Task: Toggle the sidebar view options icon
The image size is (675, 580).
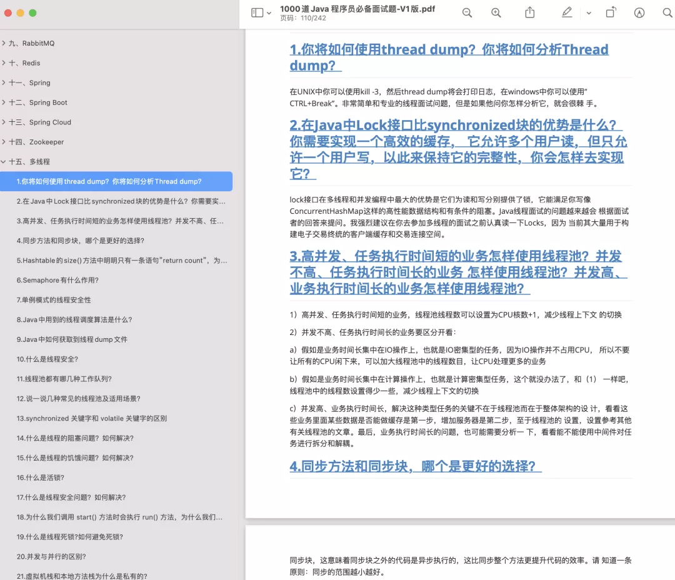Action: point(256,12)
